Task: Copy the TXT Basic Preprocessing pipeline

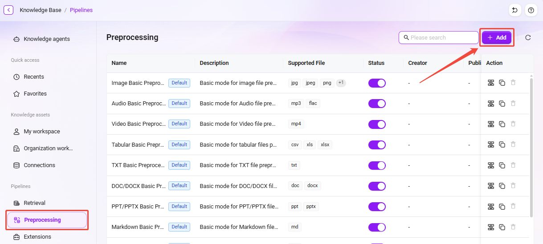Action: [x=502, y=165]
